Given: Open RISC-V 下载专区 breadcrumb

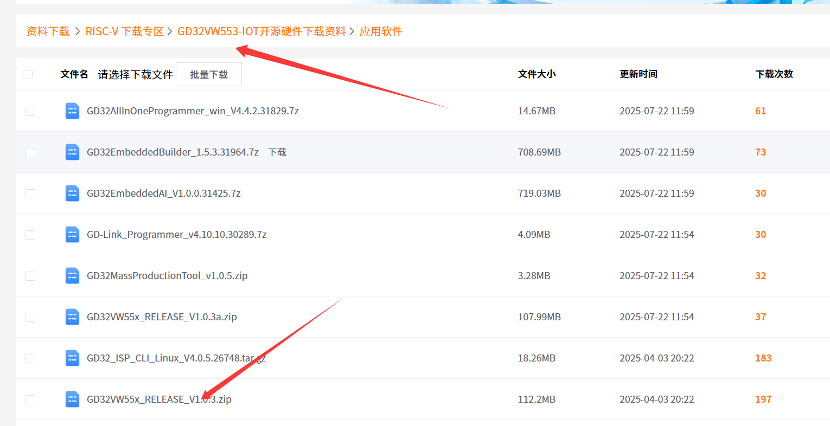Looking at the screenshot, I should click(x=124, y=31).
